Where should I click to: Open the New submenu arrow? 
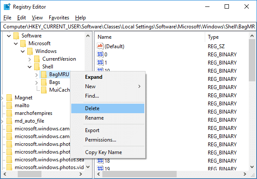click(140, 86)
